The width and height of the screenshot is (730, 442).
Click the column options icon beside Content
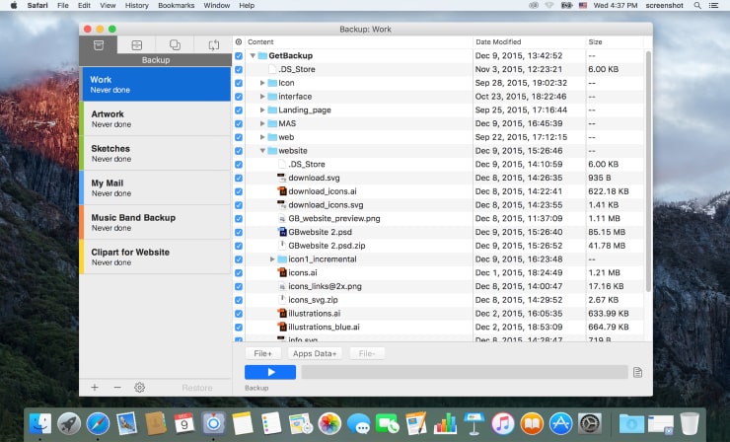pos(239,41)
